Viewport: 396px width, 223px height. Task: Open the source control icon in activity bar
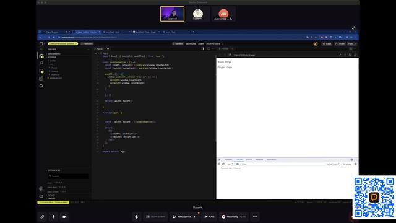(41, 71)
